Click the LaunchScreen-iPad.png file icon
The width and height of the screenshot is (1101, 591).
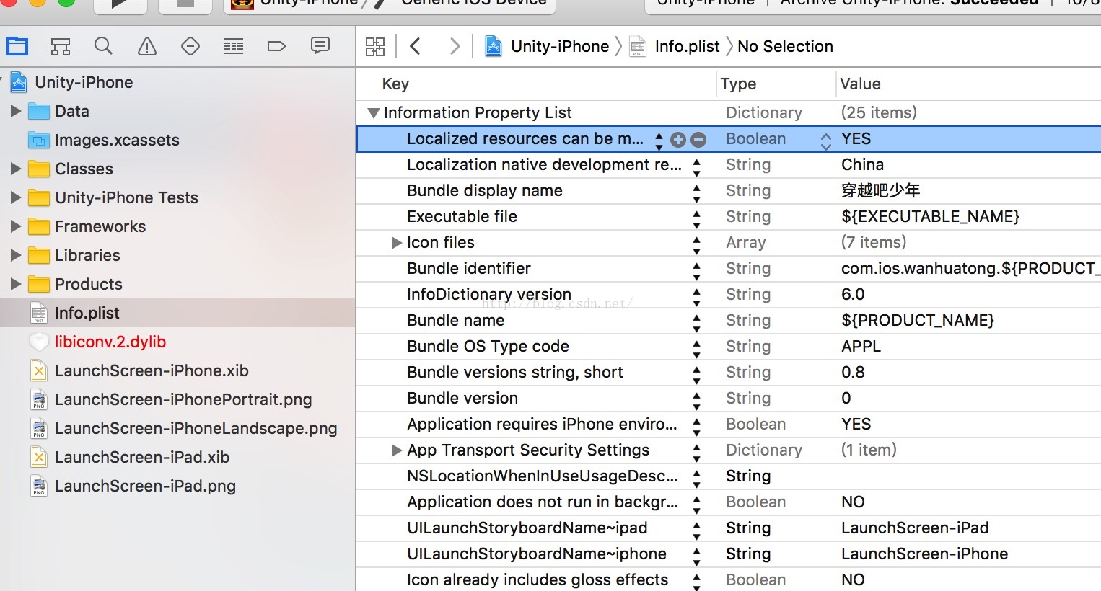[39, 486]
